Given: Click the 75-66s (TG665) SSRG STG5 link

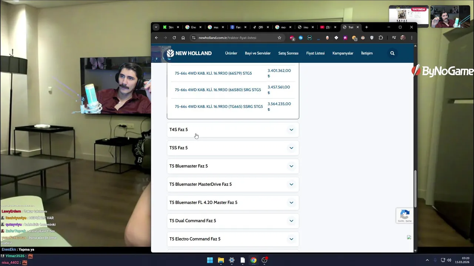Looking at the screenshot, I should (x=219, y=106).
